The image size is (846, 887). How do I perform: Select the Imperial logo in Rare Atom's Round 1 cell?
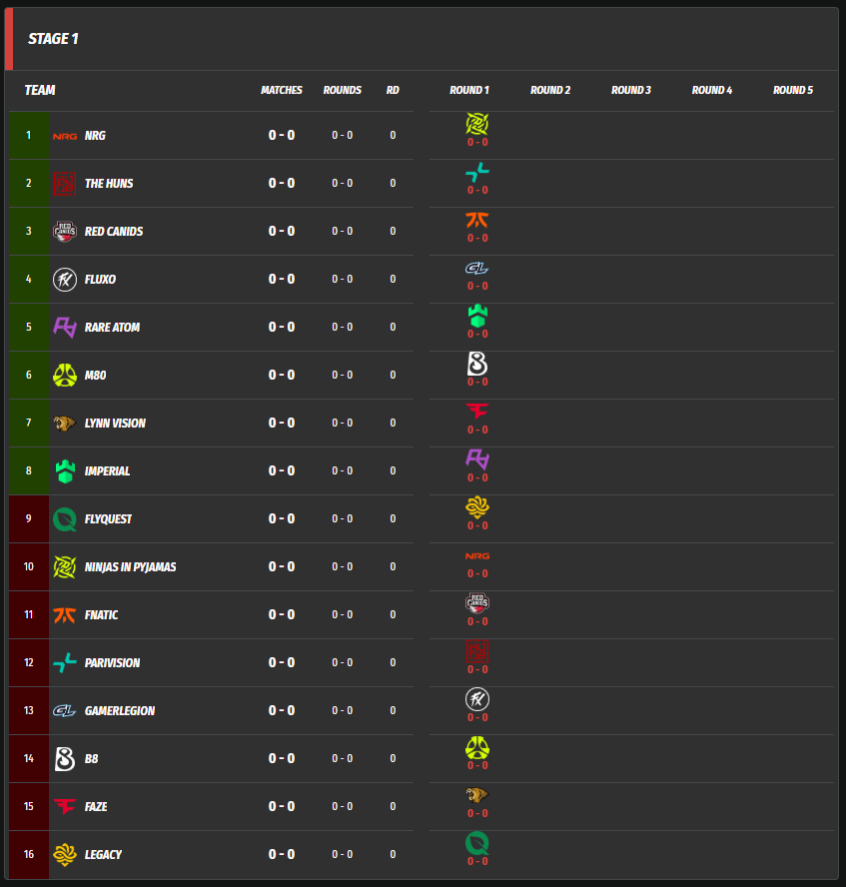tap(477, 316)
